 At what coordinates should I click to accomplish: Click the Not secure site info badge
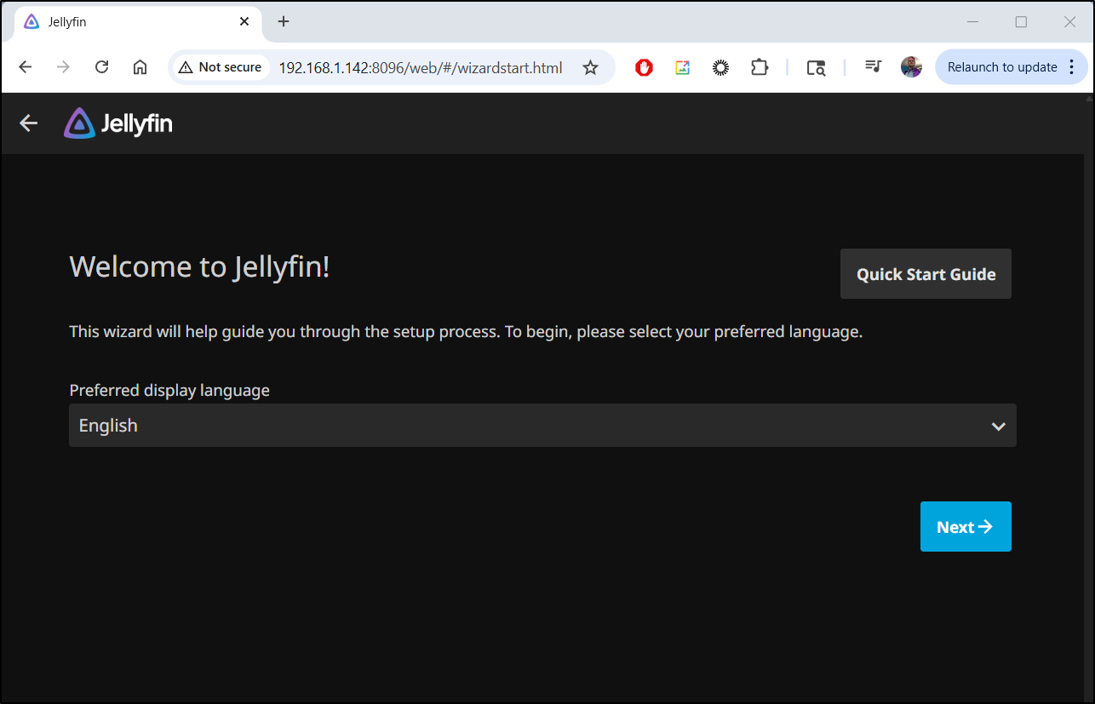pos(220,67)
